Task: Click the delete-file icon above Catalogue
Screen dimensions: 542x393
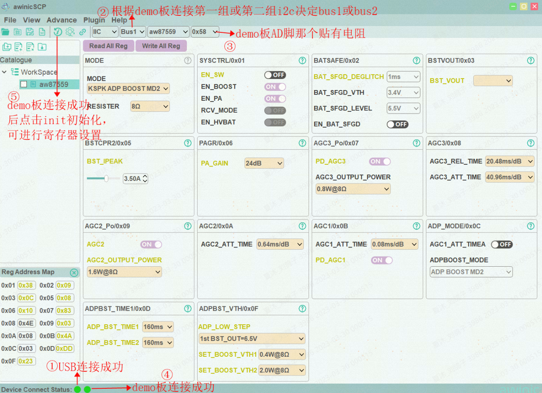Action: point(30,47)
